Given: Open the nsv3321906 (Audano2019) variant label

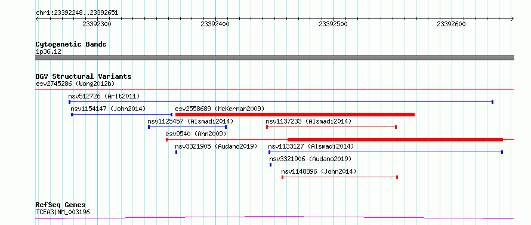Looking at the screenshot, I should 310,159.
